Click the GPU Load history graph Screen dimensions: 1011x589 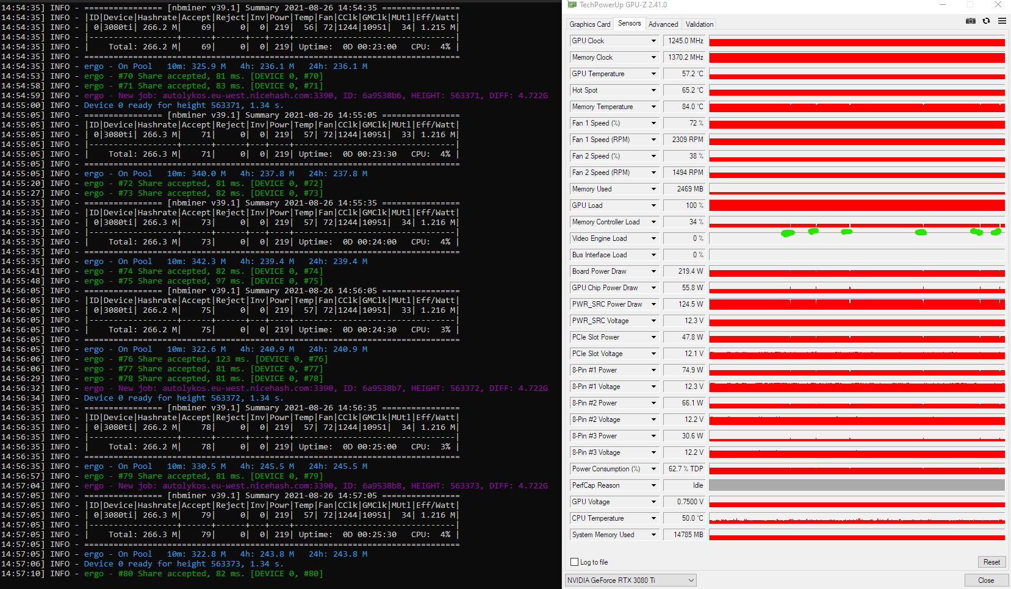857,205
